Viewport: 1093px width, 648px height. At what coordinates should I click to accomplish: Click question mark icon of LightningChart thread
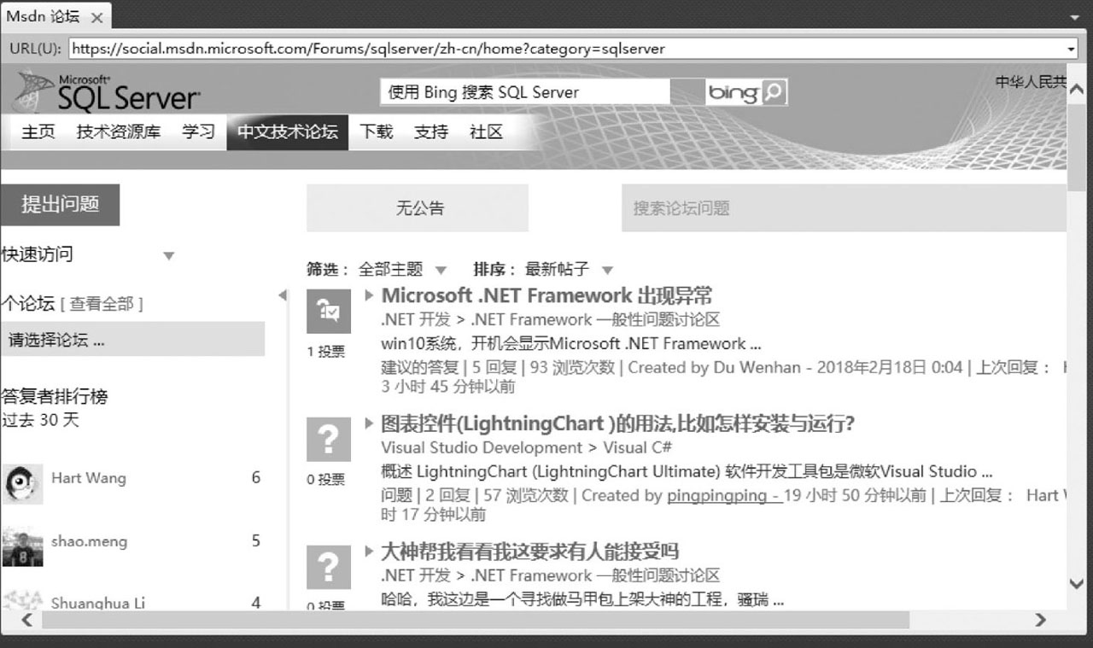coord(329,440)
